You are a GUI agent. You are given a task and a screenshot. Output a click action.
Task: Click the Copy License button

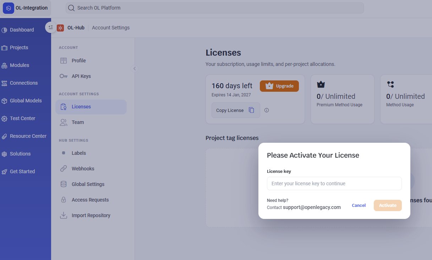point(236,110)
